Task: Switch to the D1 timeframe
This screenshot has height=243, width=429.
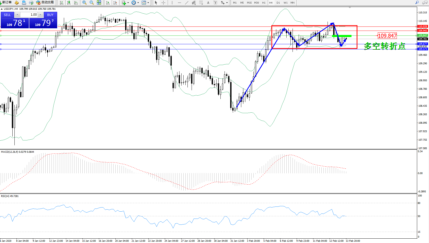Action: [x=278, y=3]
